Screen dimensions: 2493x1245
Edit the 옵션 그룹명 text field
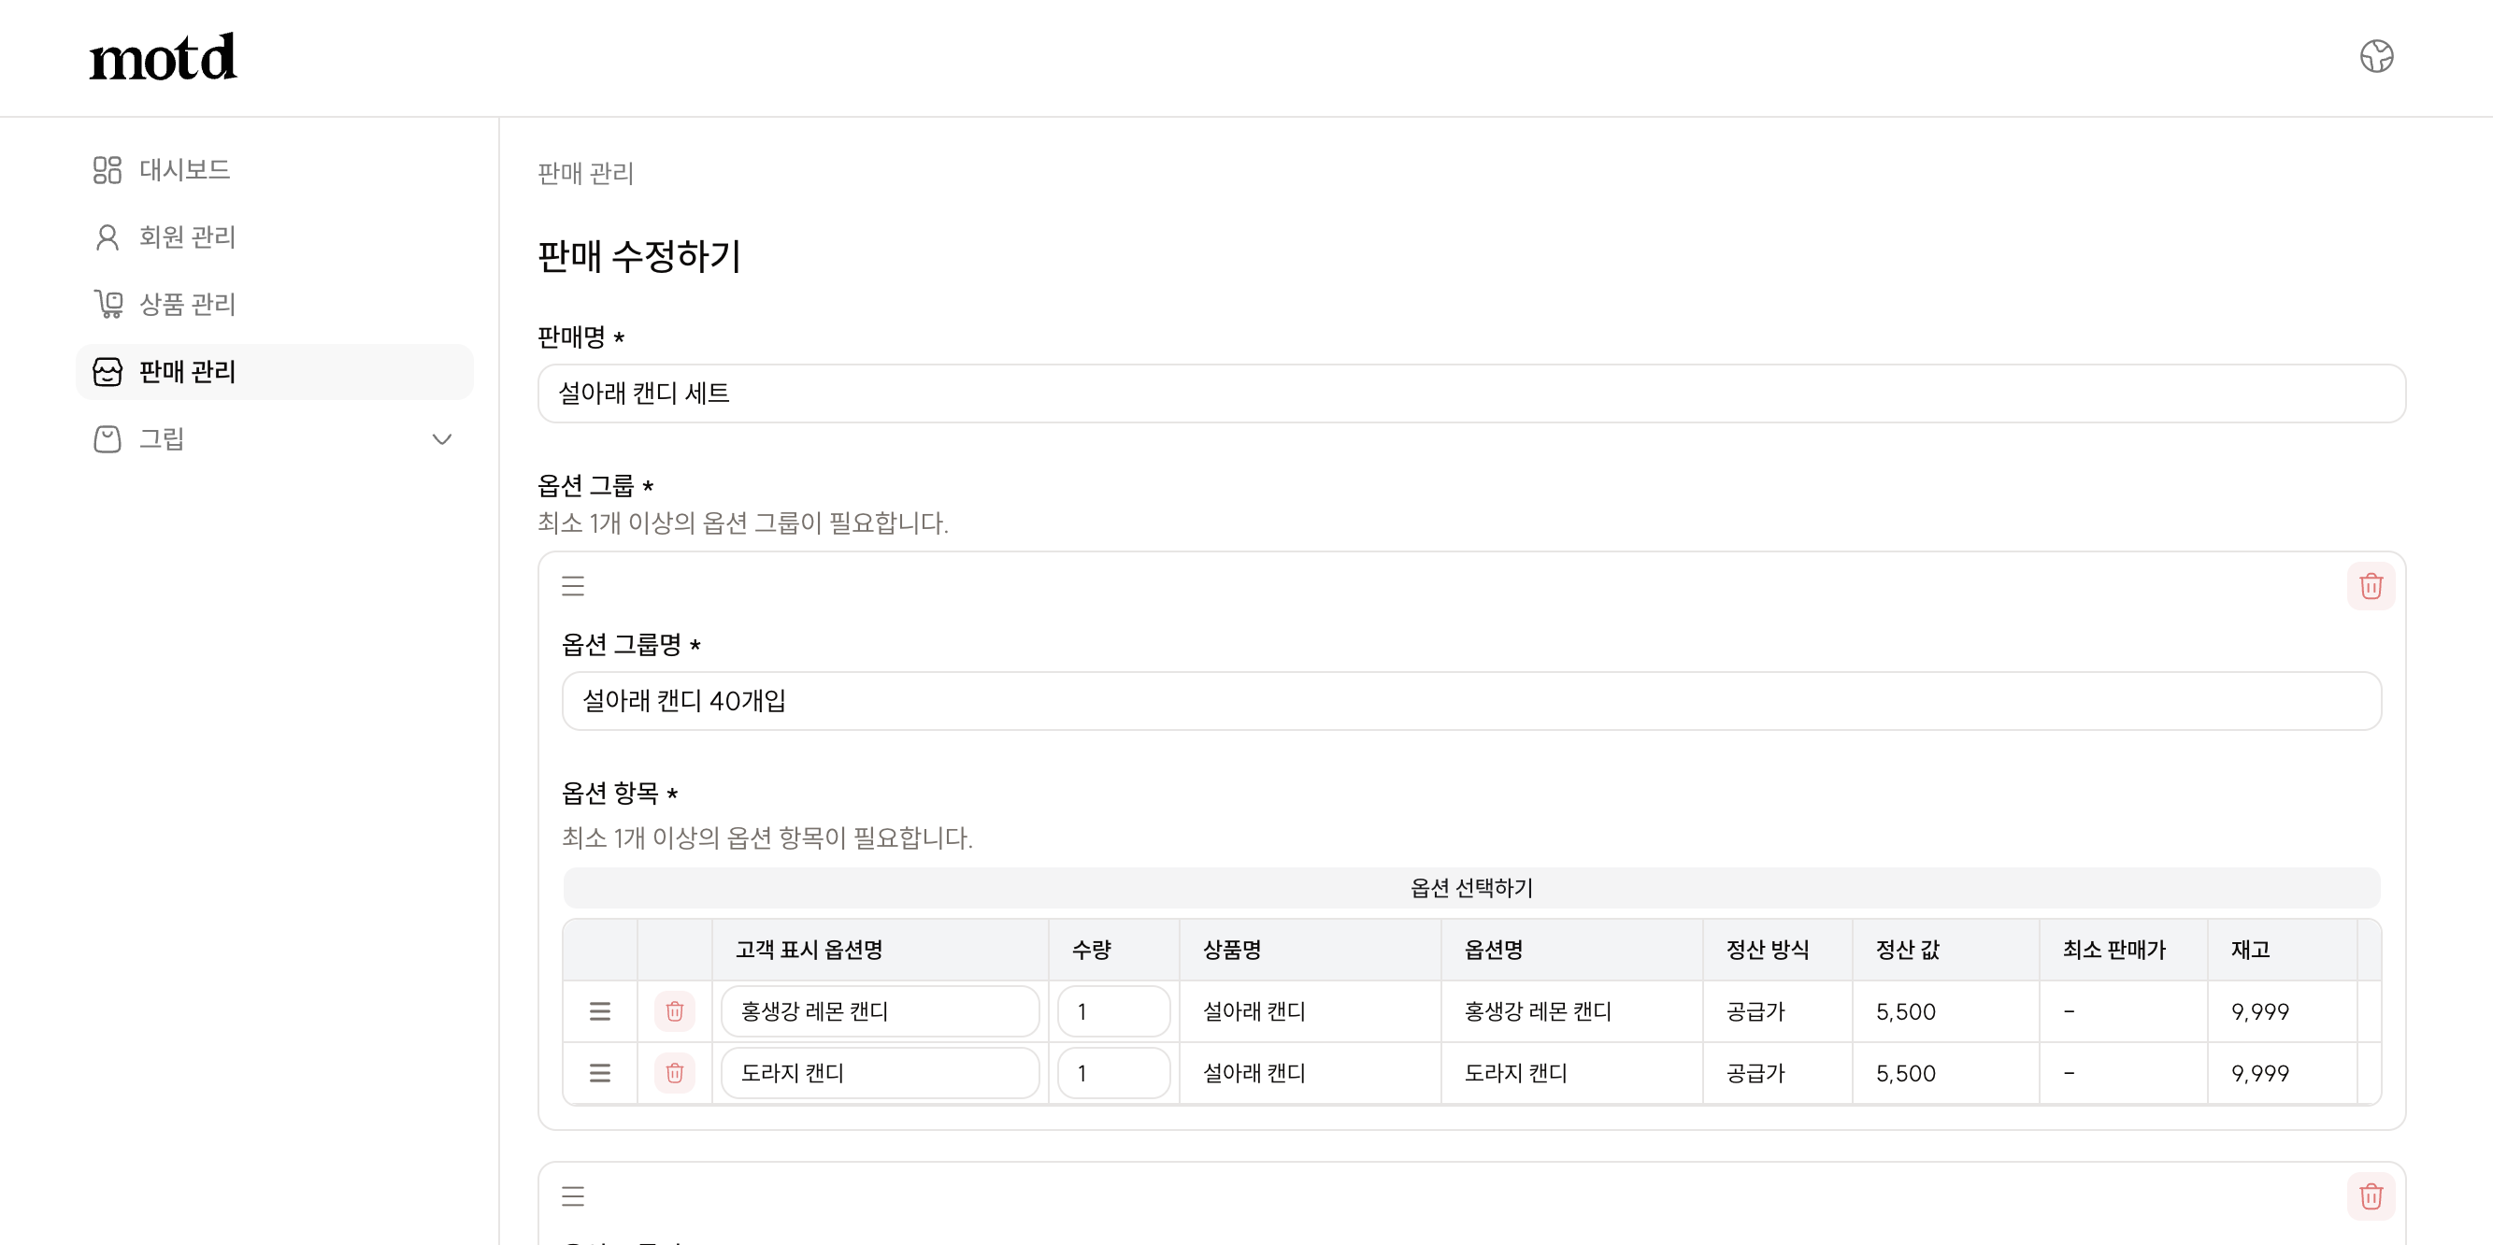coord(1471,701)
